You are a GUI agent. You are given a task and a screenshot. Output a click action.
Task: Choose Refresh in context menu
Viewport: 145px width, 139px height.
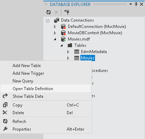click(x=46, y=122)
